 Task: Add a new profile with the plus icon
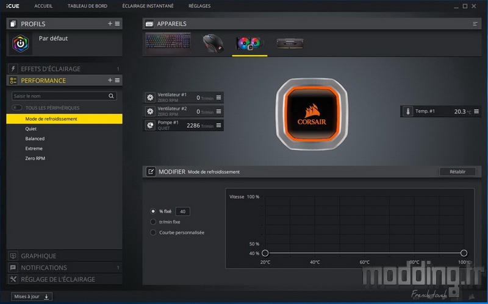pyautogui.click(x=110, y=24)
